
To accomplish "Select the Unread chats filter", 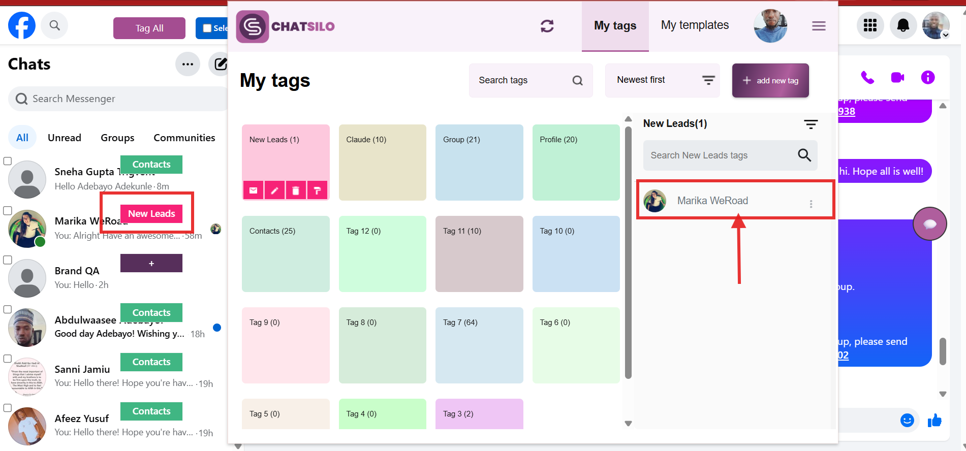I will click(65, 138).
